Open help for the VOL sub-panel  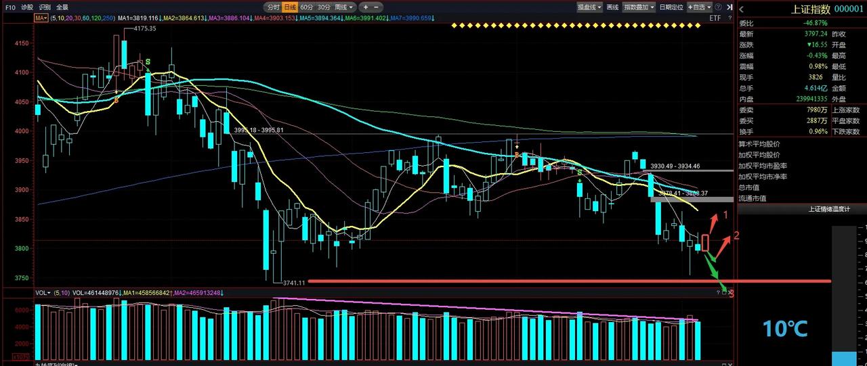pos(719,292)
